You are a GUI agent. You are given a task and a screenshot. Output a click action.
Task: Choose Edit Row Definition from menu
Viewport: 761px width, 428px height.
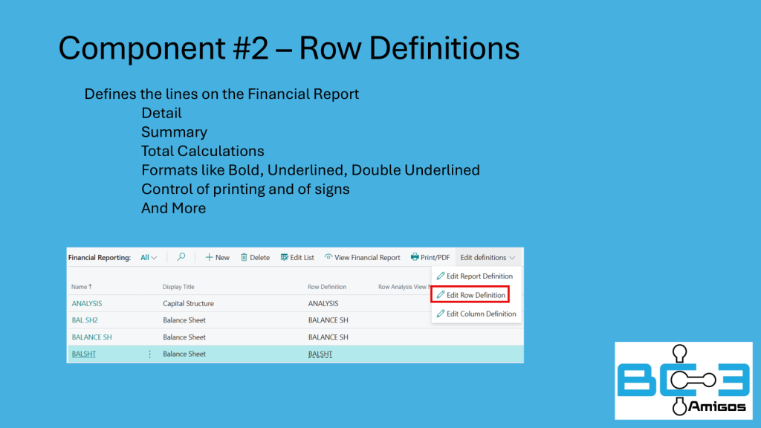click(476, 295)
